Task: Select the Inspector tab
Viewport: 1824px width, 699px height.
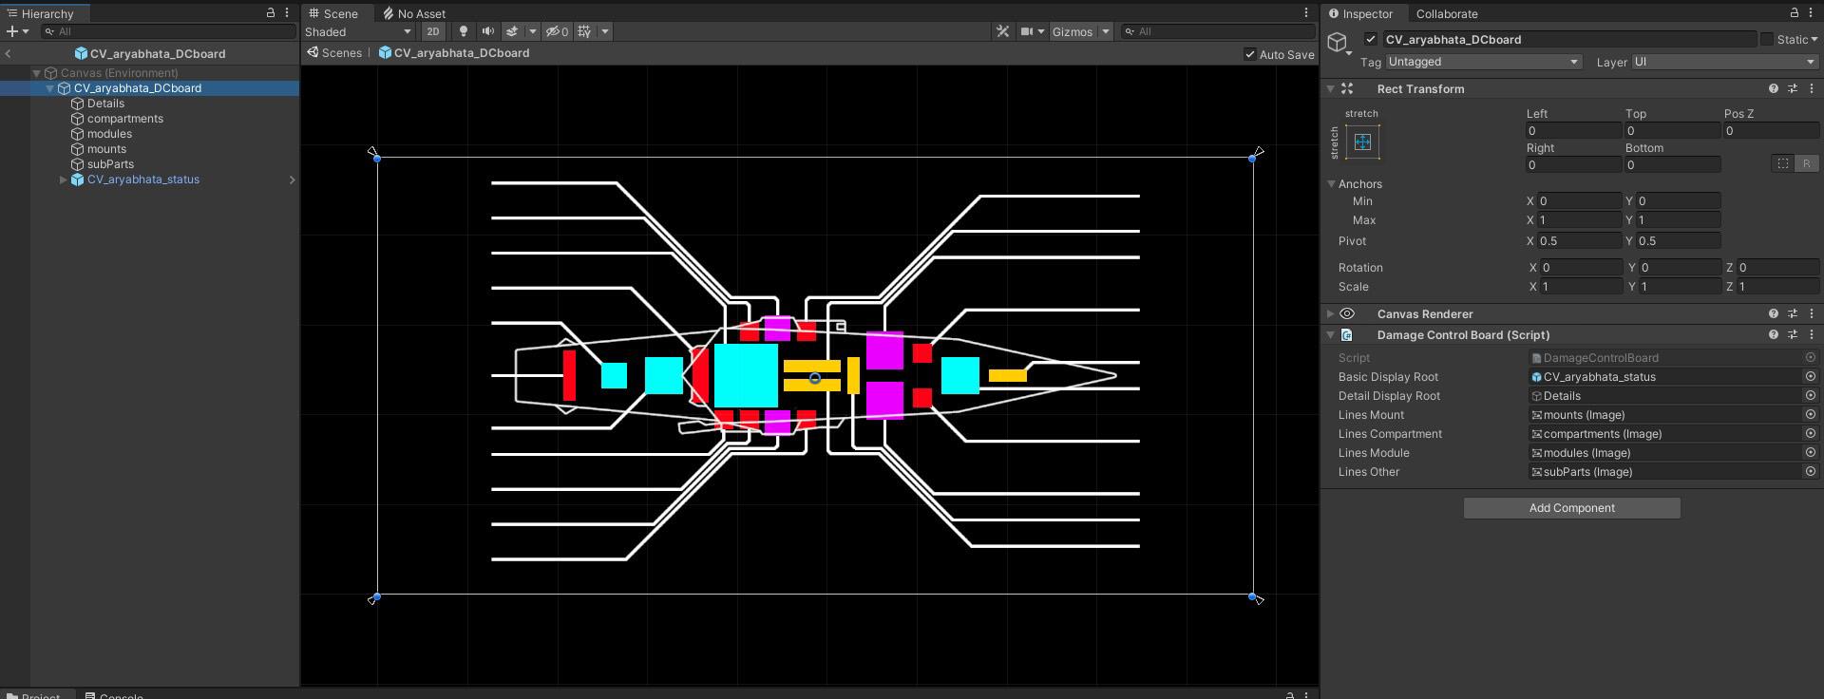Action: point(1360,14)
